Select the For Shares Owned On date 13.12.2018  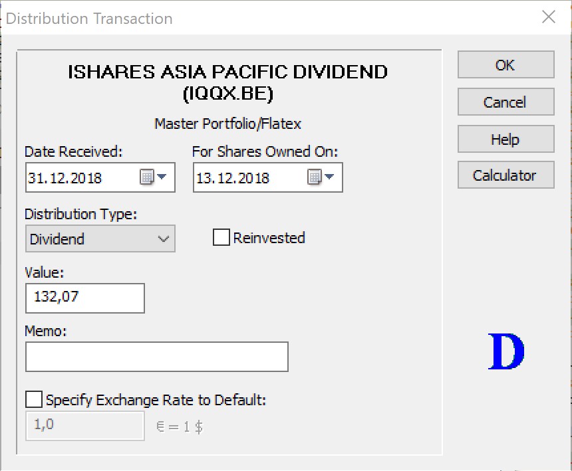[x=233, y=178]
